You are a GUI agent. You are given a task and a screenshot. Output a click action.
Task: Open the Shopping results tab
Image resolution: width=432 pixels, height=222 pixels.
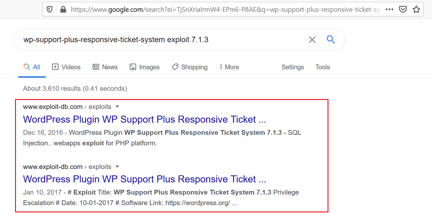point(189,67)
